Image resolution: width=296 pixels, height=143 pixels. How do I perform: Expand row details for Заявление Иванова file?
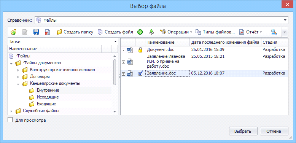(x=123, y=62)
